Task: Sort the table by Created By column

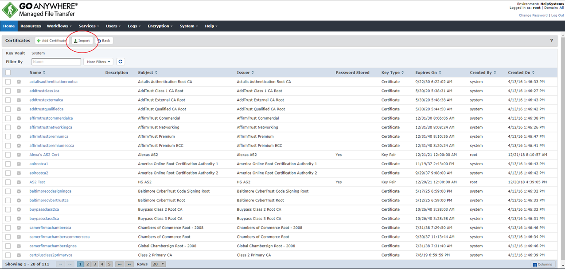Action: pyautogui.click(x=483, y=72)
